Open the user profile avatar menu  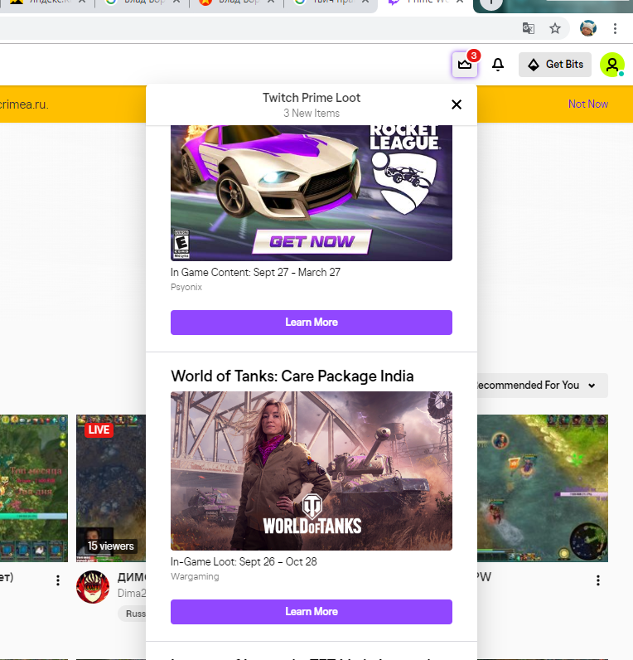(612, 65)
